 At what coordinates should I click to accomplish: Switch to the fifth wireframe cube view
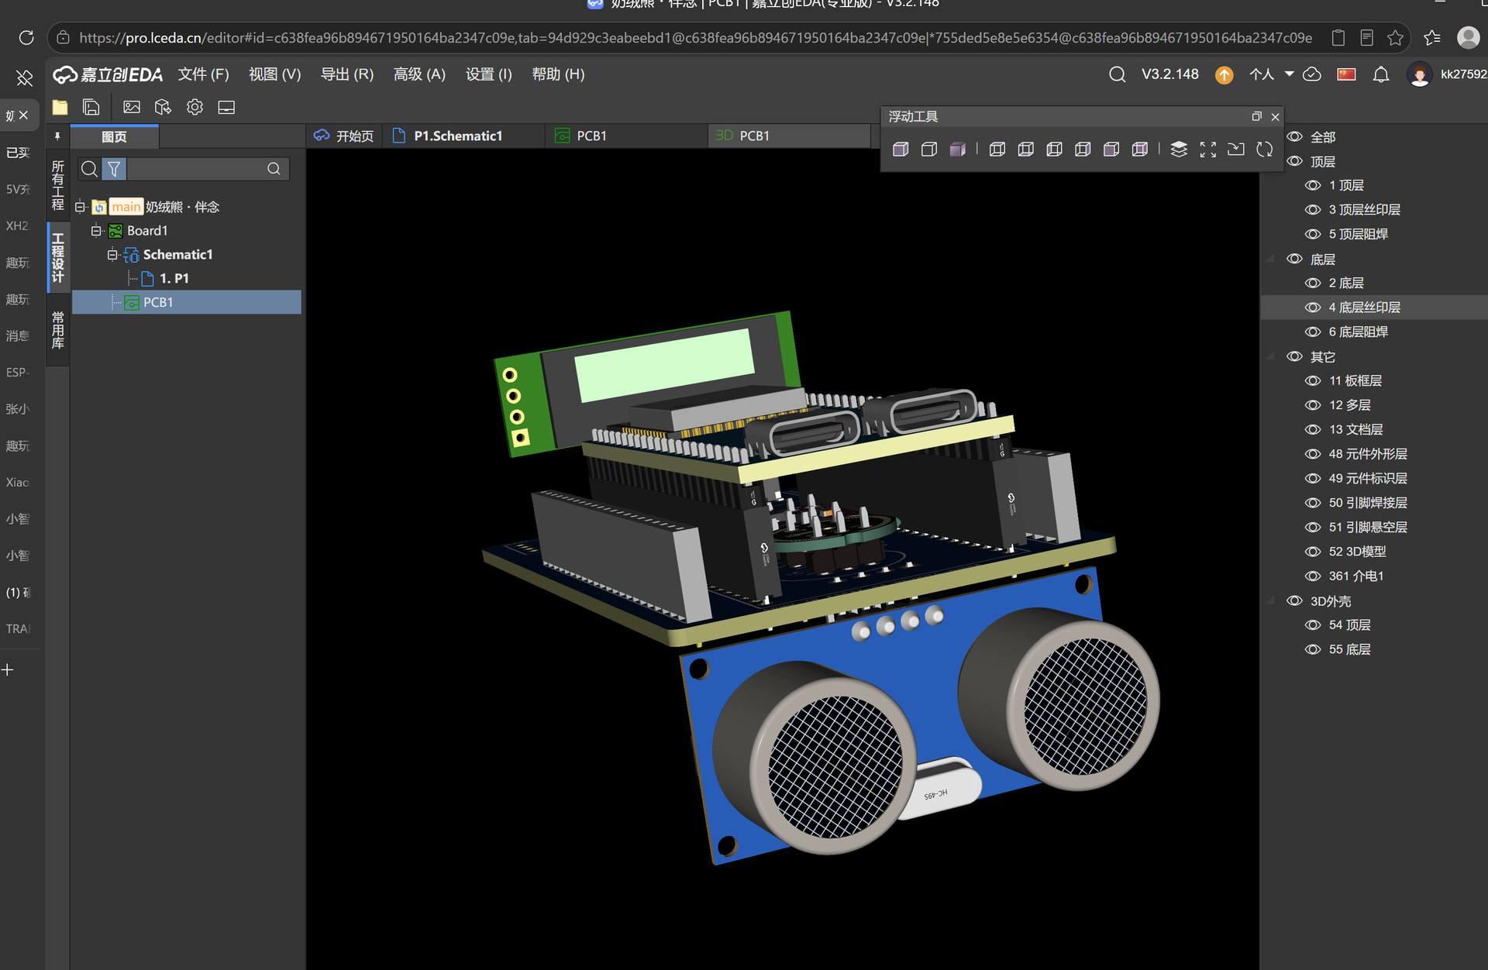[1111, 149]
